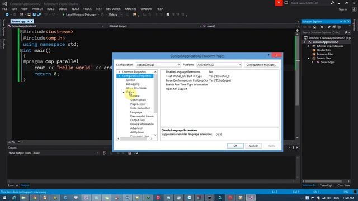The height and width of the screenshot is (201, 358).
Task: Select Preprocessor in property tree
Action: coord(138,104)
